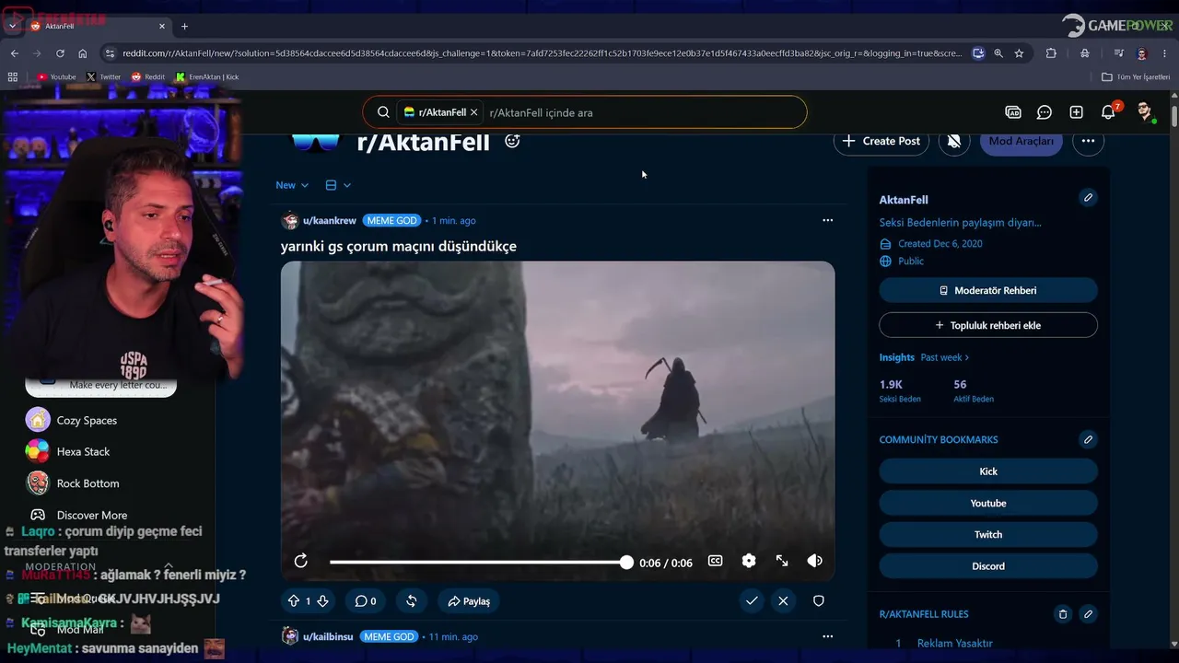Image resolution: width=1179 pixels, height=663 pixels.
Task: Open the tab search dropdown arrow
Action: pyautogui.click(x=12, y=26)
